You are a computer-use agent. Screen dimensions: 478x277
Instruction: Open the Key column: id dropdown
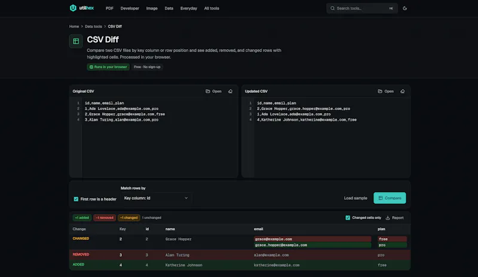(x=156, y=198)
